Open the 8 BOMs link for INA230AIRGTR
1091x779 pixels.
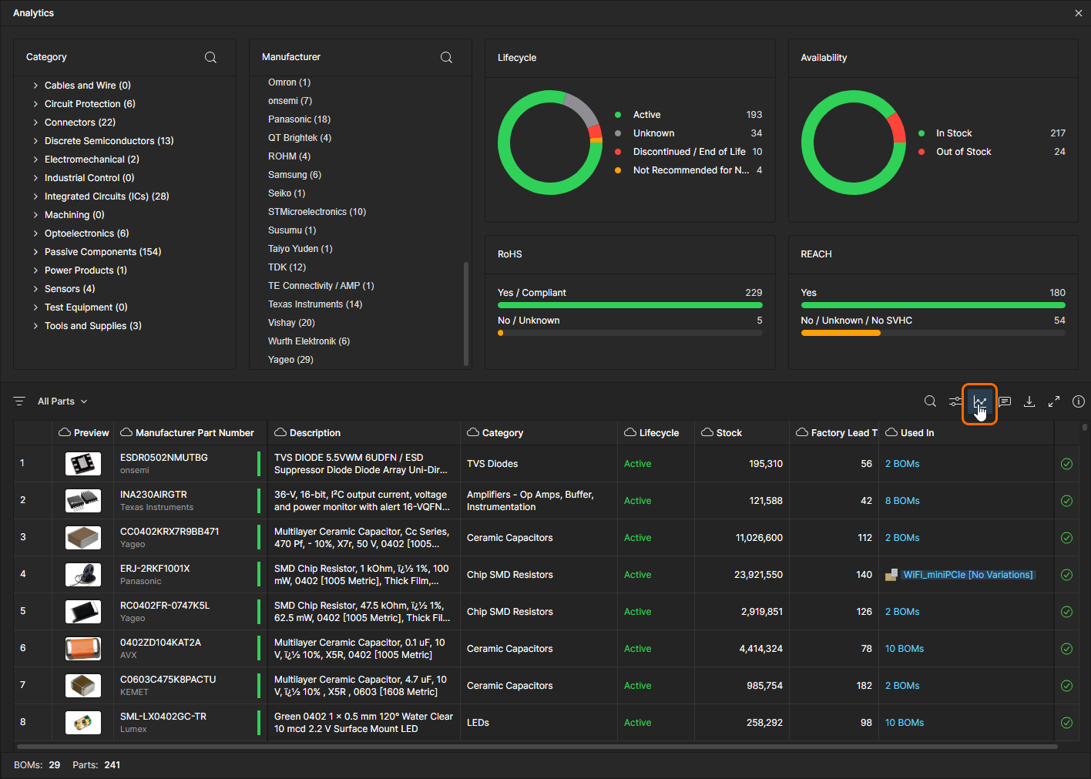pos(902,501)
